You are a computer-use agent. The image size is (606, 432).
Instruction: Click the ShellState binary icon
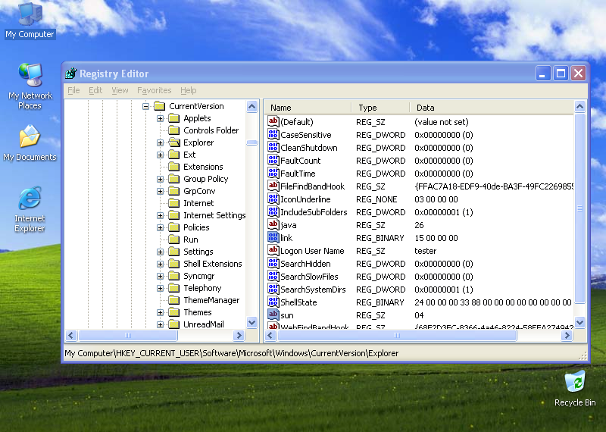click(x=273, y=302)
